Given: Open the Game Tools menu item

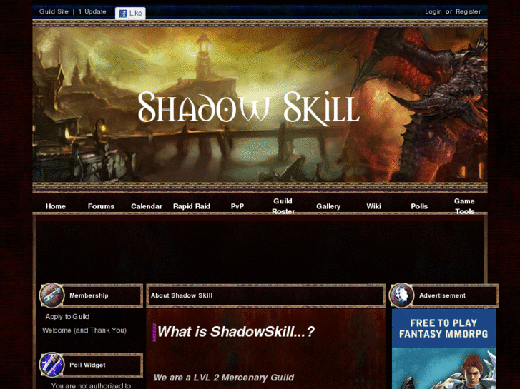Looking at the screenshot, I should pos(465,206).
